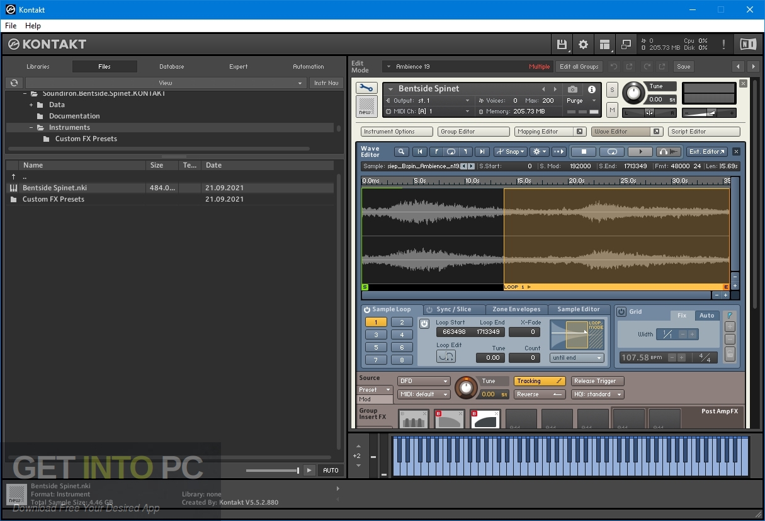The image size is (765, 521).
Task: Select the first Group Insert FX slot
Action: tap(413, 419)
